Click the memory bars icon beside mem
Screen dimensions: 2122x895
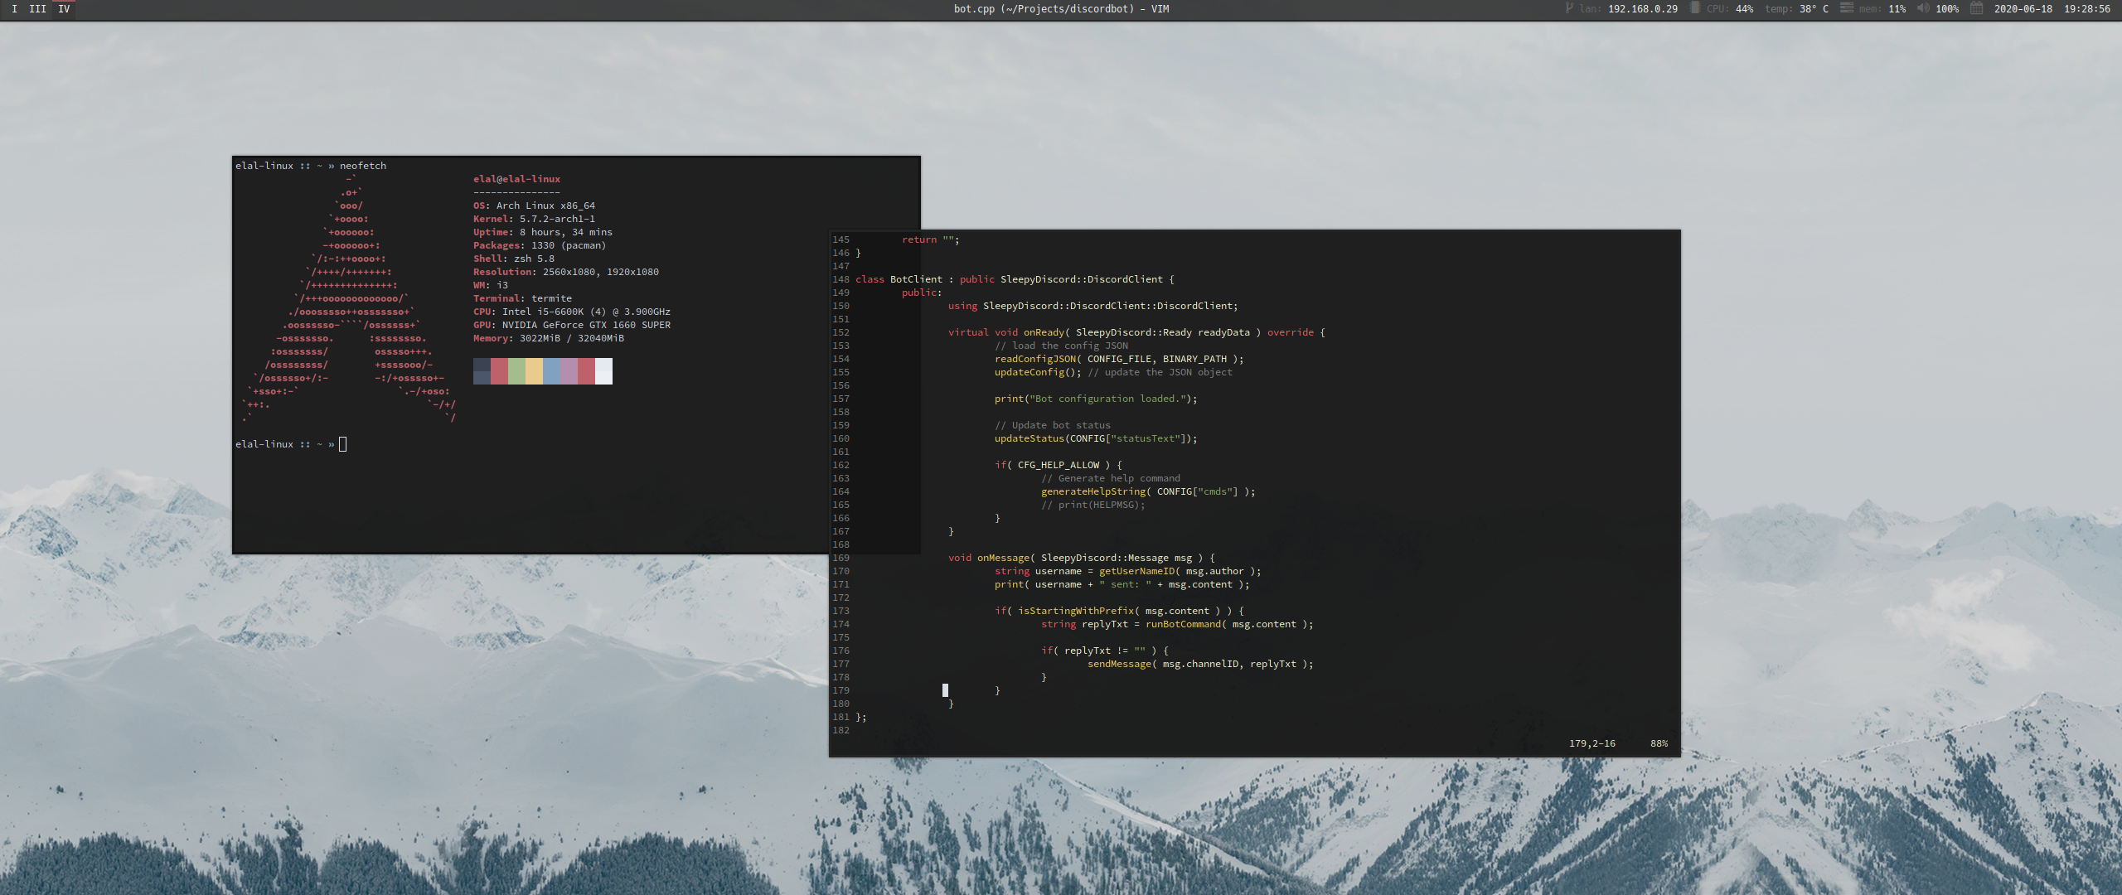pos(1847,8)
